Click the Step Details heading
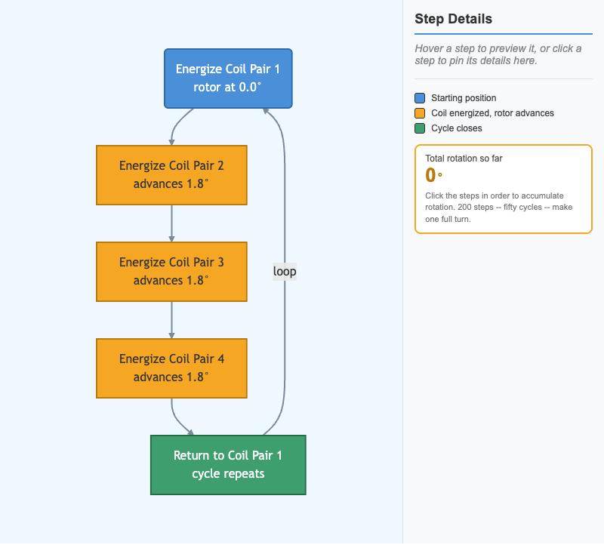The height and width of the screenshot is (545, 604). tap(454, 19)
